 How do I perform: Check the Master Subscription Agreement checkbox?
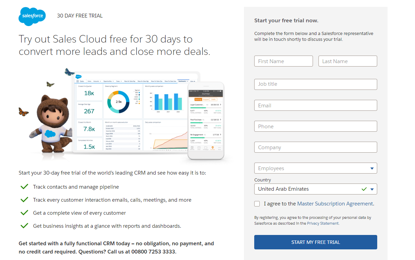257,204
